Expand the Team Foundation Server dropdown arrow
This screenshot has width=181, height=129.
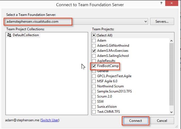[146, 21]
